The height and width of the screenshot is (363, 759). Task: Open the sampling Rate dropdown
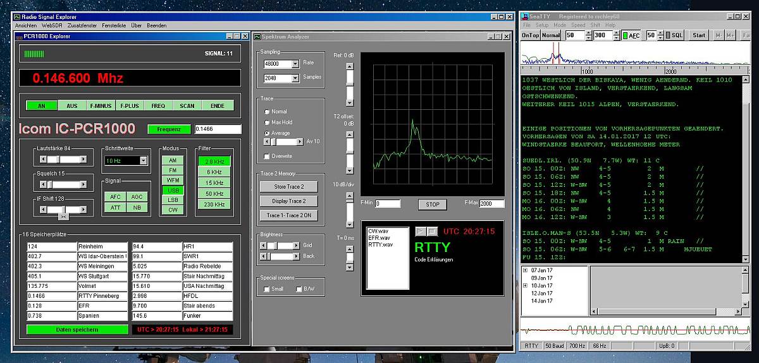coord(295,64)
